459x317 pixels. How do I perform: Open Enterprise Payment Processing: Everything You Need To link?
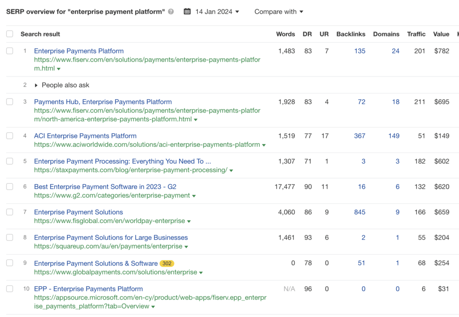click(122, 161)
